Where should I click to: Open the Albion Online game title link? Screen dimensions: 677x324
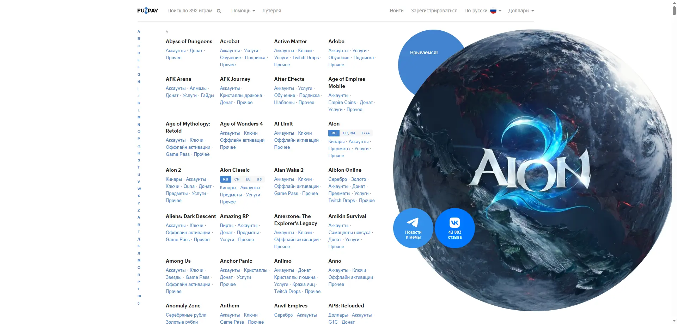click(x=345, y=170)
